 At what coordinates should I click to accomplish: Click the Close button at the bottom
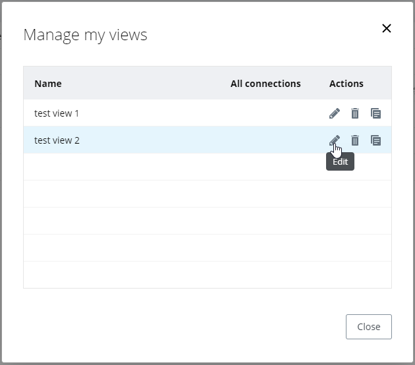click(368, 327)
